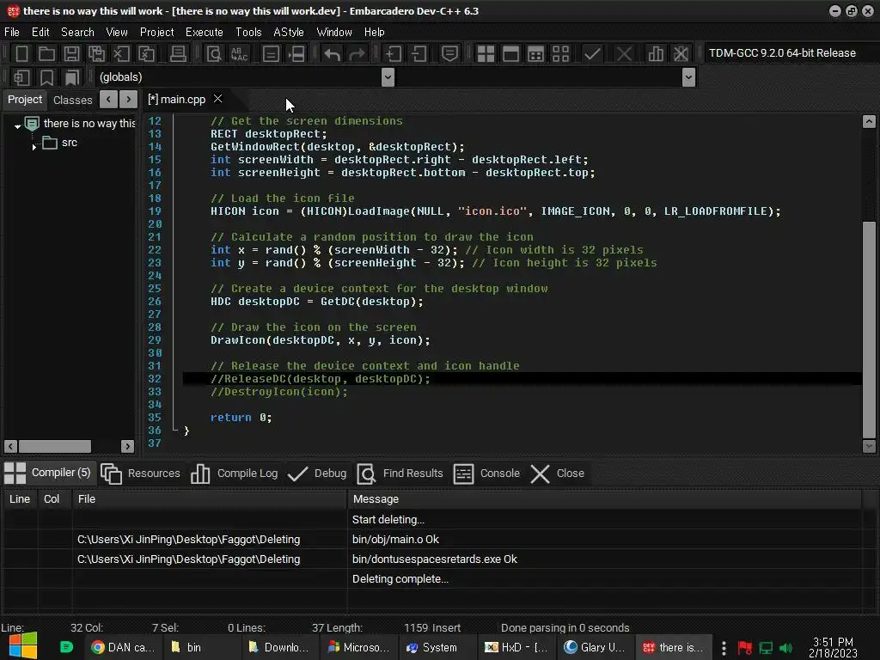Save the current file using the floppy icon
The image size is (880, 660).
click(72, 53)
